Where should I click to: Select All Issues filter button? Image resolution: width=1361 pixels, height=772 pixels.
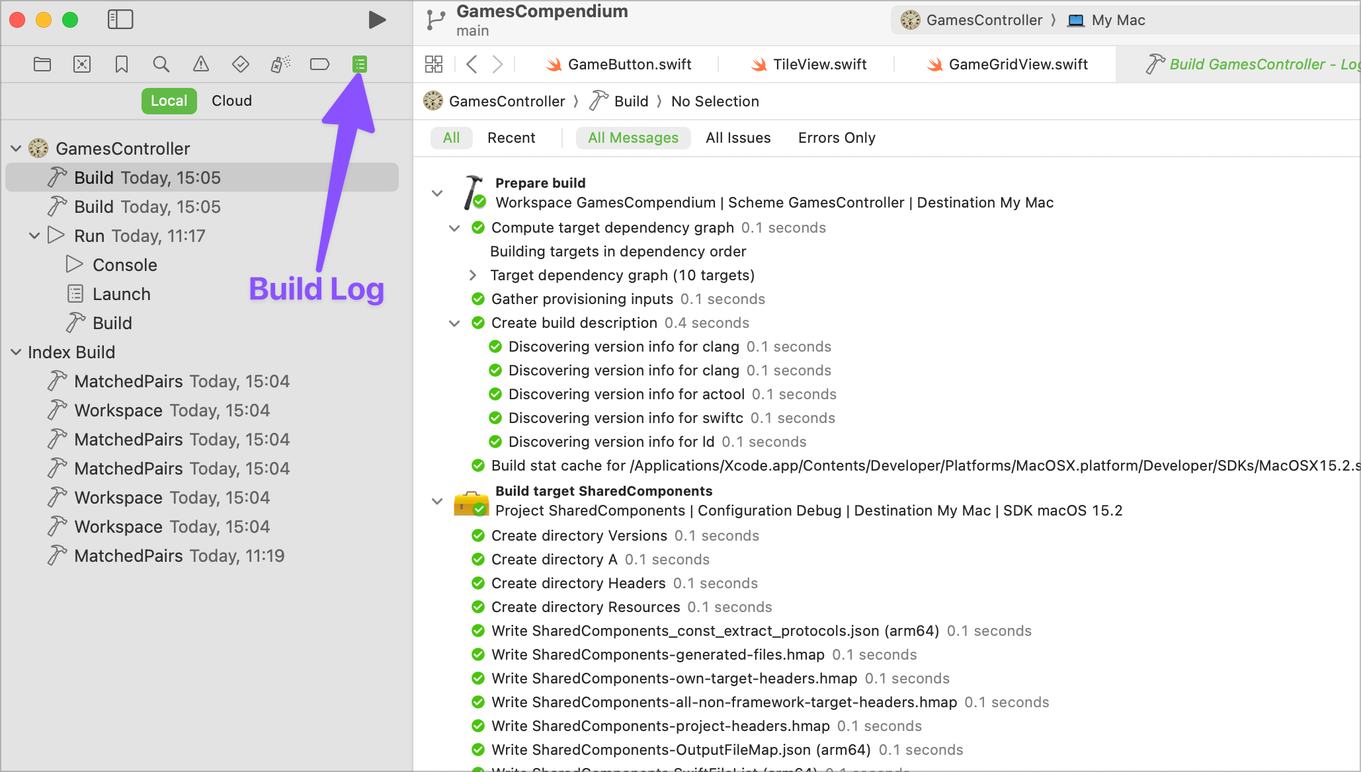point(737,138)
